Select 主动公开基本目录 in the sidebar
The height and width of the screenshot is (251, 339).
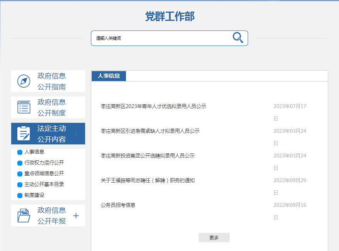click(x=44, y=185)
